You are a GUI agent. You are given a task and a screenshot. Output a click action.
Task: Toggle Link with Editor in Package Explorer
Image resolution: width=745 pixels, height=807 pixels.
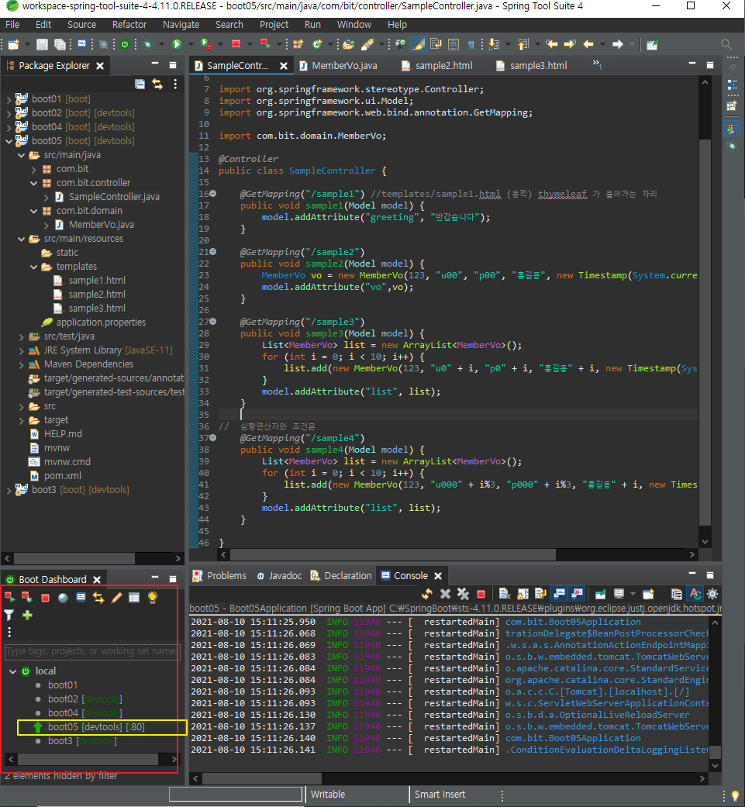[157, 84]
